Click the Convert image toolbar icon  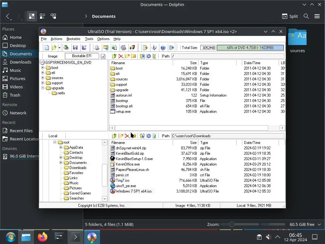[x=115, y=48]
